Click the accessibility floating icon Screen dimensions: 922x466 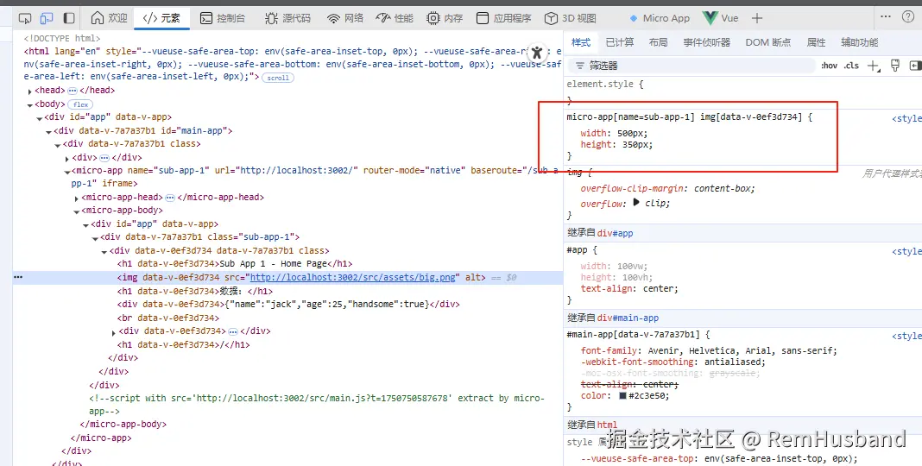click(x=536, y=52)
